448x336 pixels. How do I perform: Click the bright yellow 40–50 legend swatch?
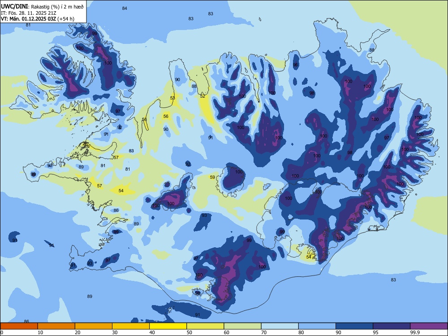(x=168, y=326)
